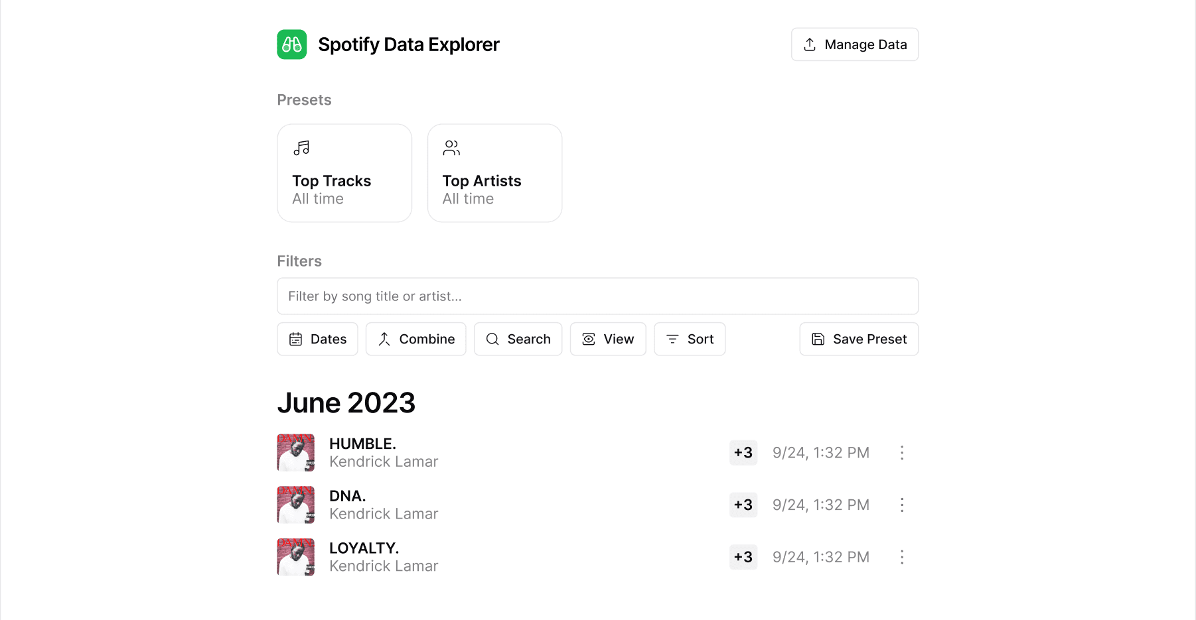
Task: Click the timestamp on the HUMBLE. row
Action: pyautogui.click(x=821, y=453)
